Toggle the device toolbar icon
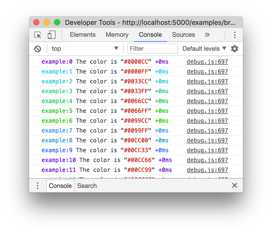 [x=52, y=35]
